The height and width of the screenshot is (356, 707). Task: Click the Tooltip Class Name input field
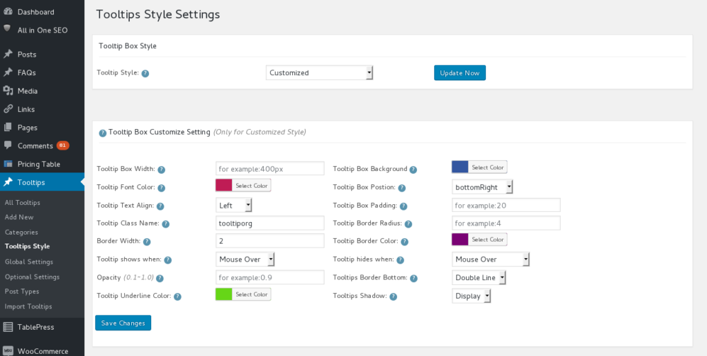tap(270, 223)
